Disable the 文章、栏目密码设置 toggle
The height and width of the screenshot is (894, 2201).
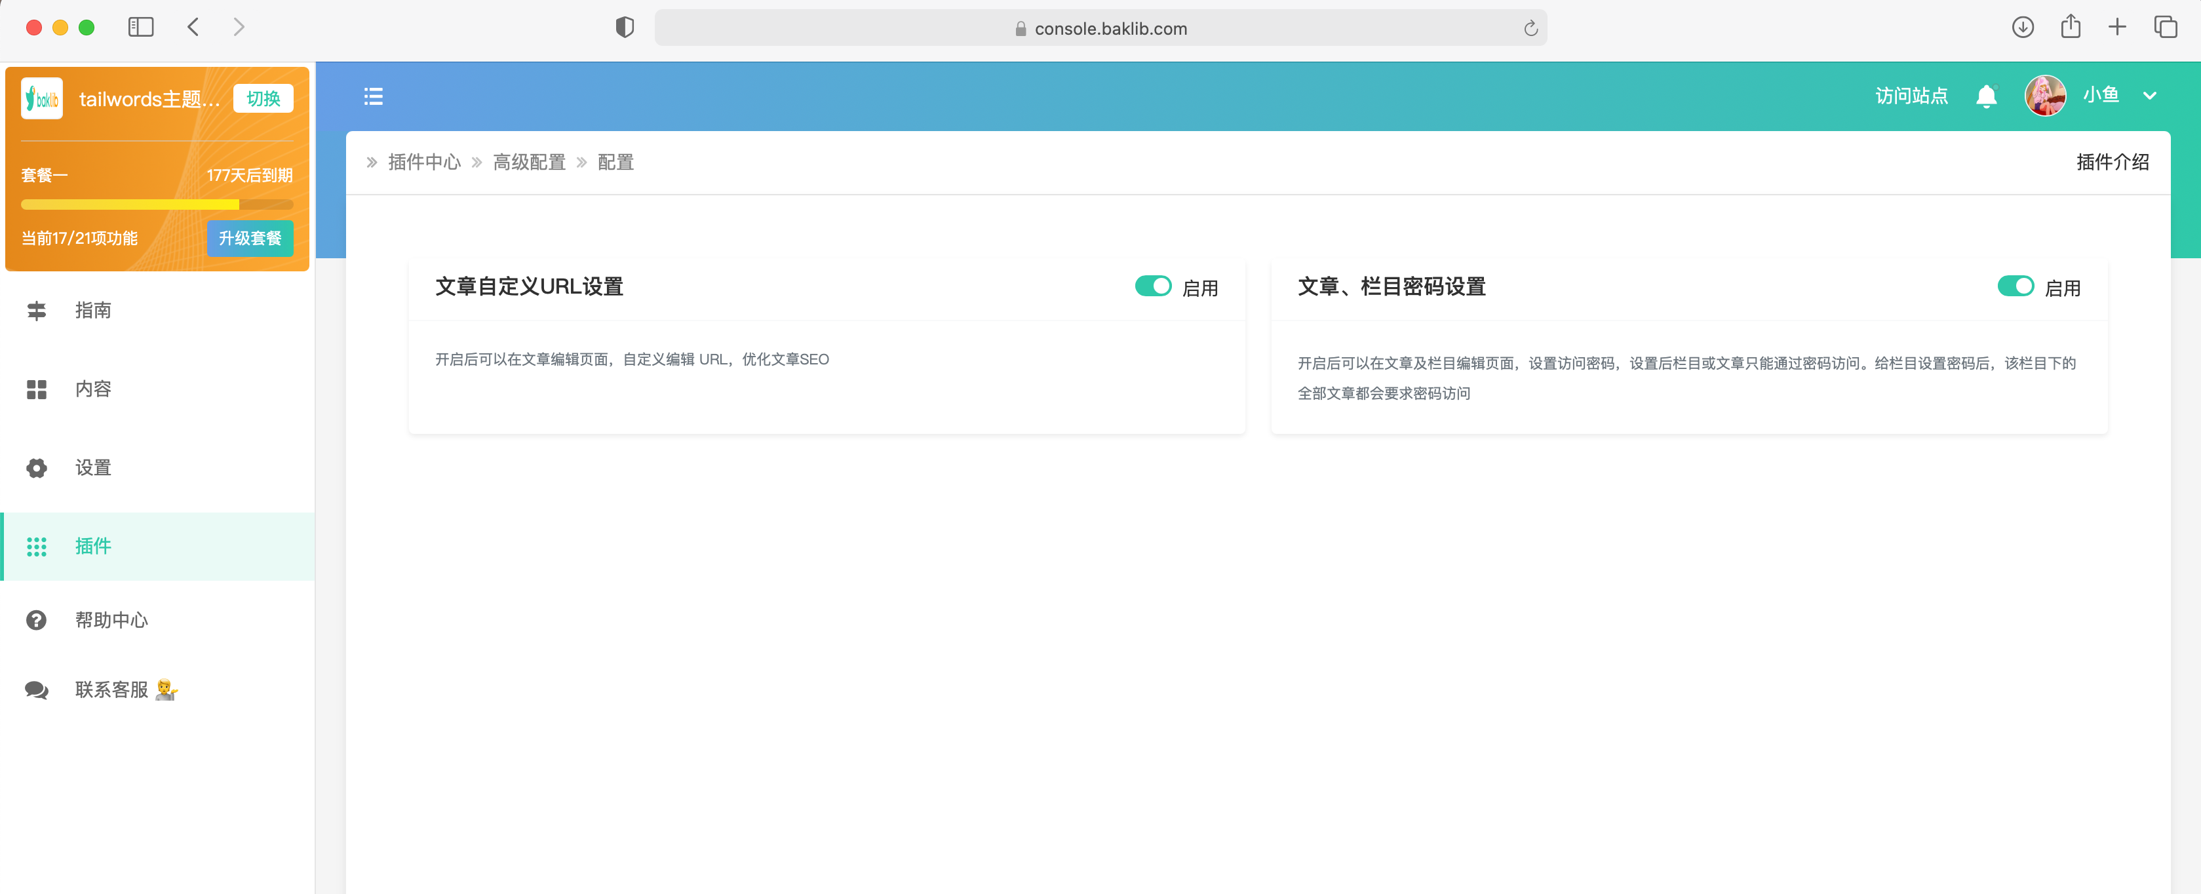click(2016, 286)
